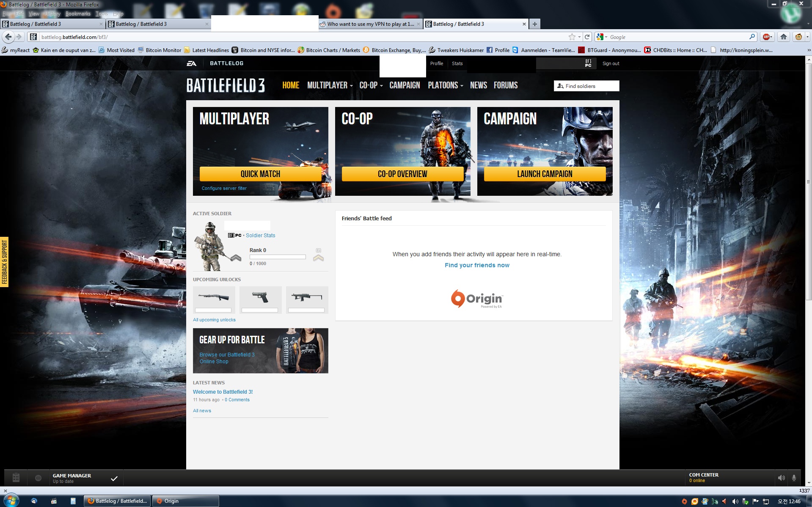This screenshot has width=812, height=507.
Task: Click the Find soldiers search field
Action: (x=586, y=86)
